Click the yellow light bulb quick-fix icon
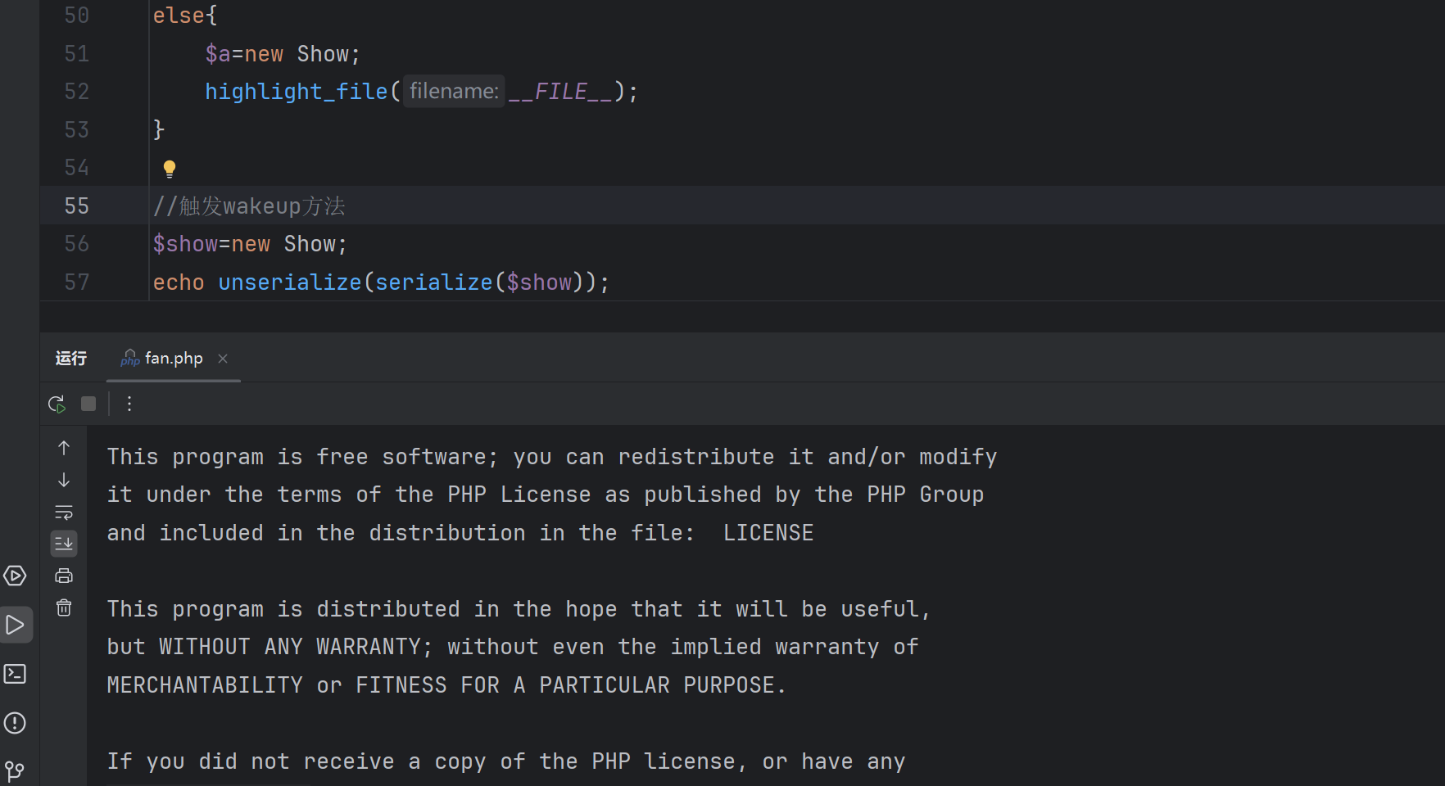 pyautogui.click(x=170, y=169)
